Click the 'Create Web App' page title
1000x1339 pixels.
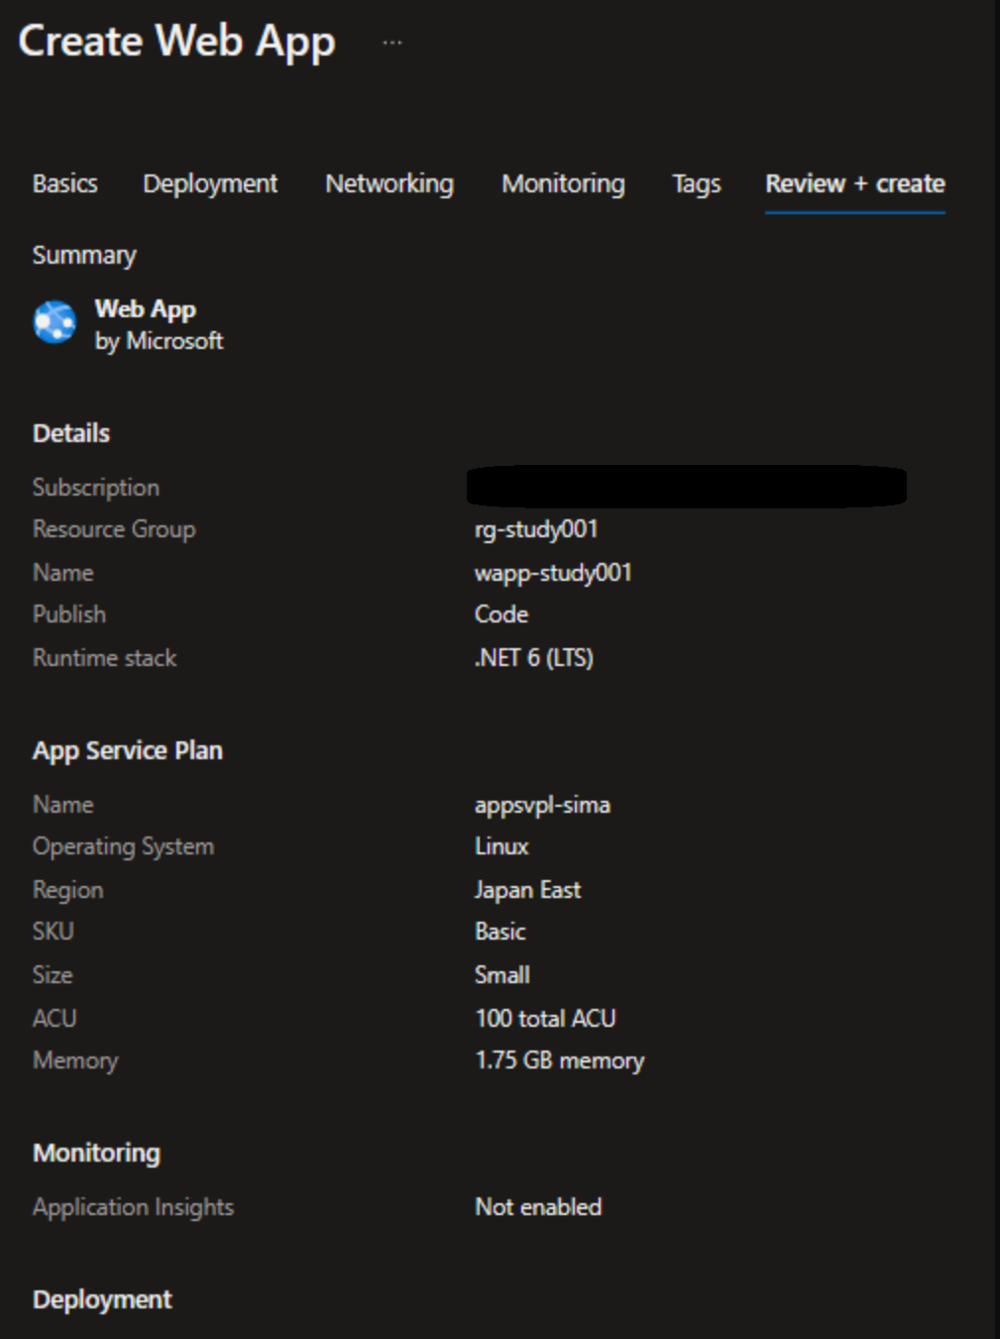click(177, 42)
